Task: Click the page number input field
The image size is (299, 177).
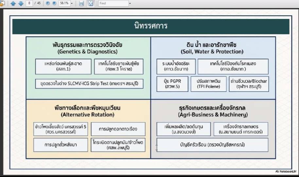Action: pos(30,4)
